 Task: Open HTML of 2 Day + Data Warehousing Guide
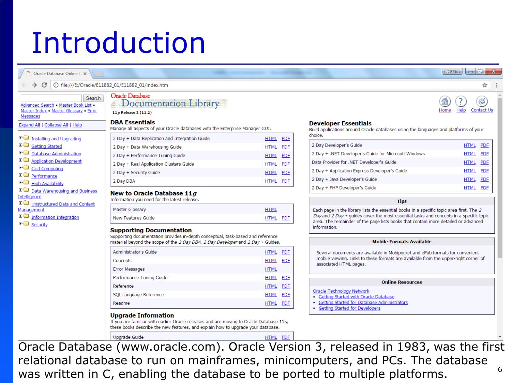pyautogui.click(x=271, y=147)
